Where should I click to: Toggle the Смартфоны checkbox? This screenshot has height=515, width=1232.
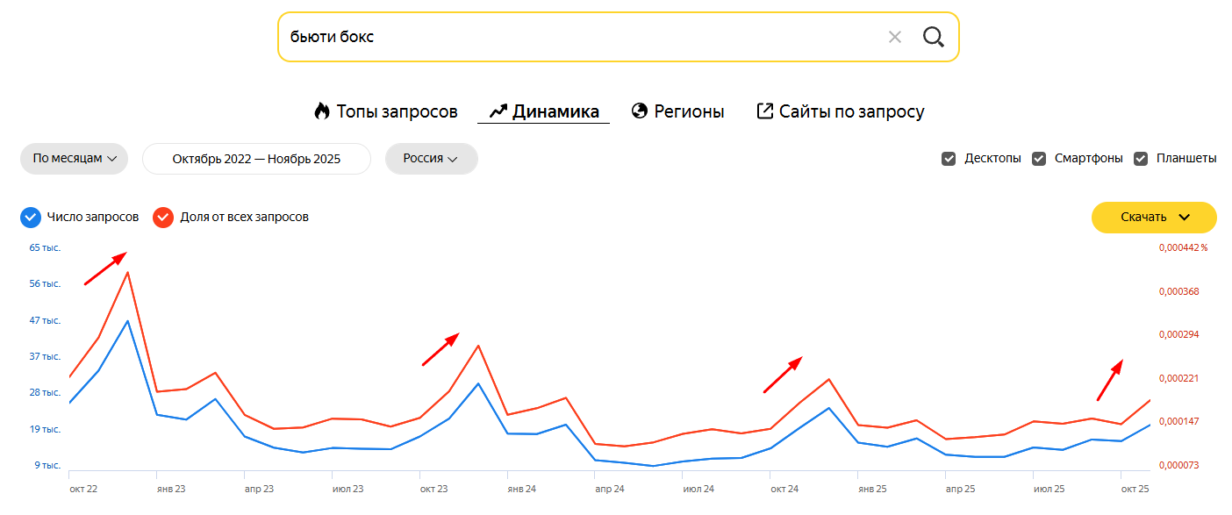pos(1039,159)
